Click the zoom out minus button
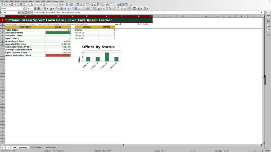The image size is (271, 152). (x=246, y=151)
